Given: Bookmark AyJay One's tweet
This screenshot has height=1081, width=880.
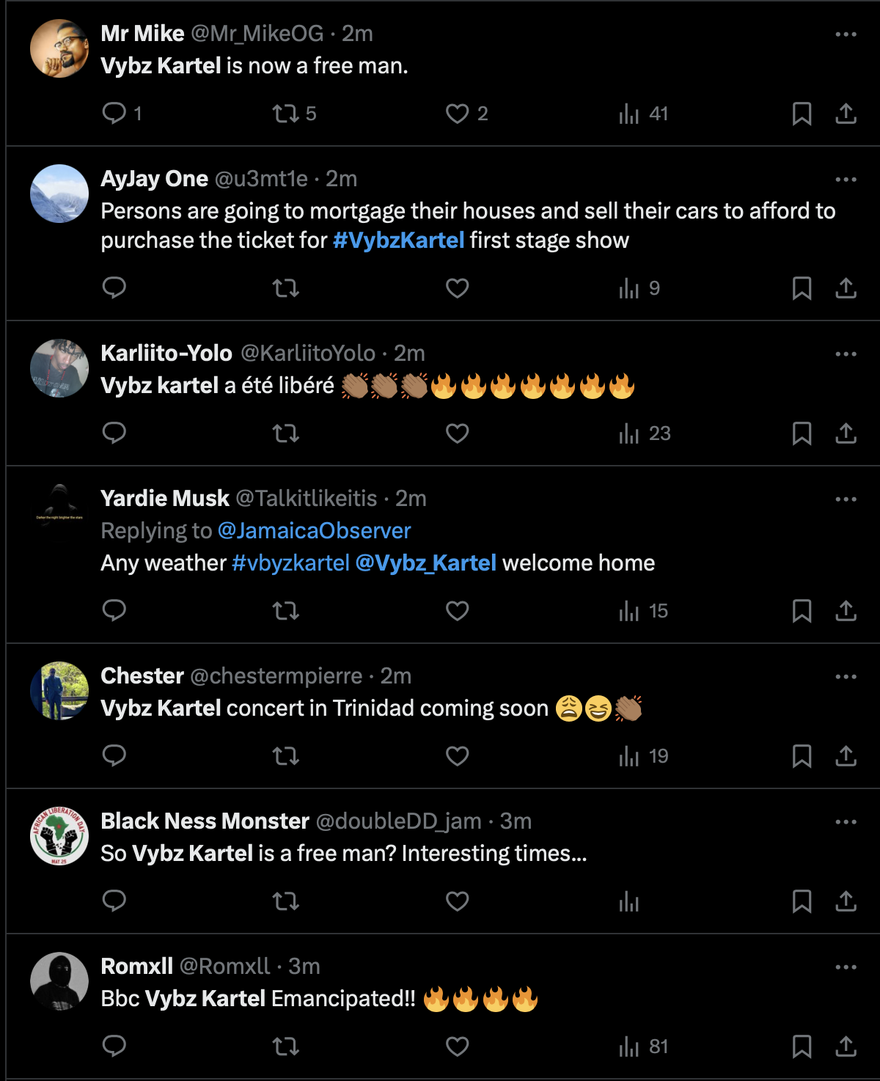Looking at the screenshot, I should pyautogui.click(x=802, y=288).
